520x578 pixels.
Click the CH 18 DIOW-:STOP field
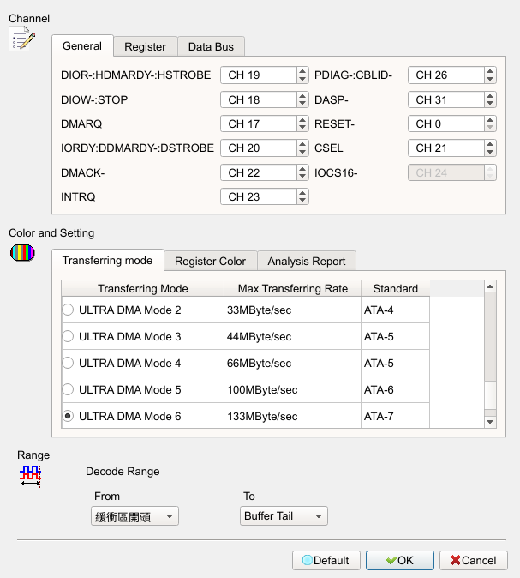point(259,99)
